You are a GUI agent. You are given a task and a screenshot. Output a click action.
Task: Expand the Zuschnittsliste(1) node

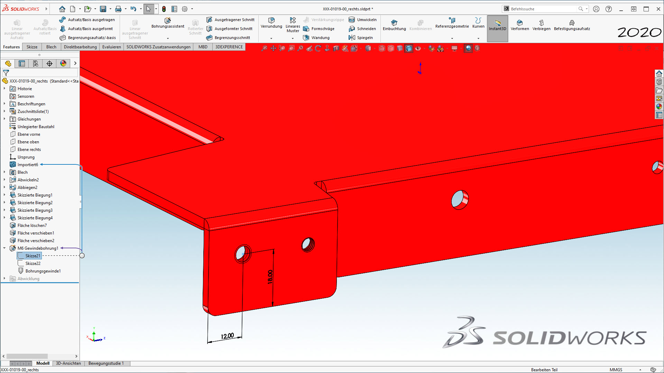[4, 112]
